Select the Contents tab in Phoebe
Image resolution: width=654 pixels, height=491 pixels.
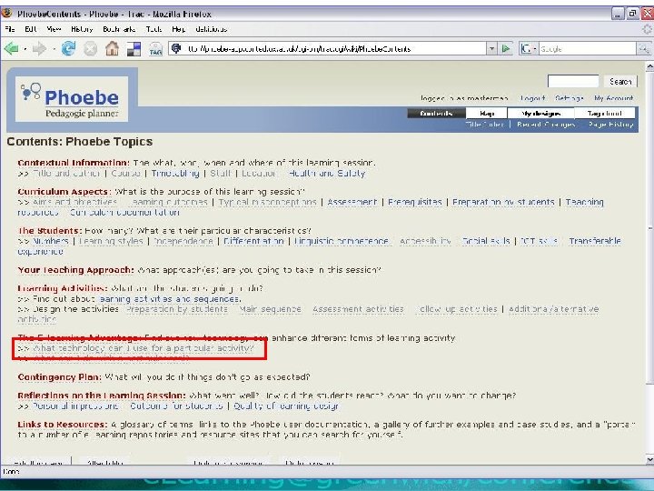pos(436,113)
